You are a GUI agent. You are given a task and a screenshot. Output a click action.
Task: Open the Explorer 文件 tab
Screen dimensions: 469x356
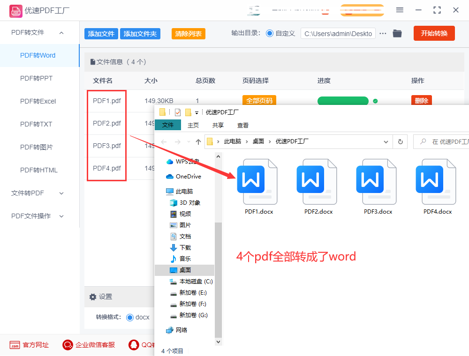tap(168, 125)
